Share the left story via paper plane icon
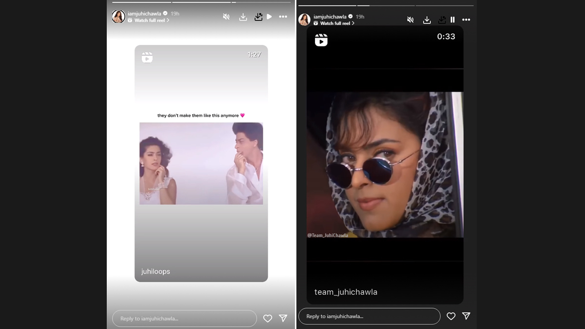Viewport: 585px width, 329px height. (x=283, y=318)
